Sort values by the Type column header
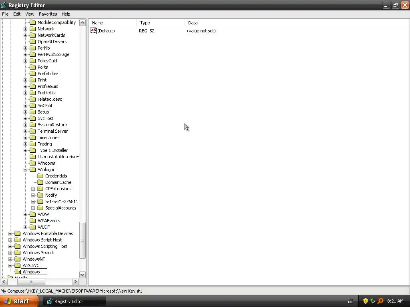 (x=161, y=23)
